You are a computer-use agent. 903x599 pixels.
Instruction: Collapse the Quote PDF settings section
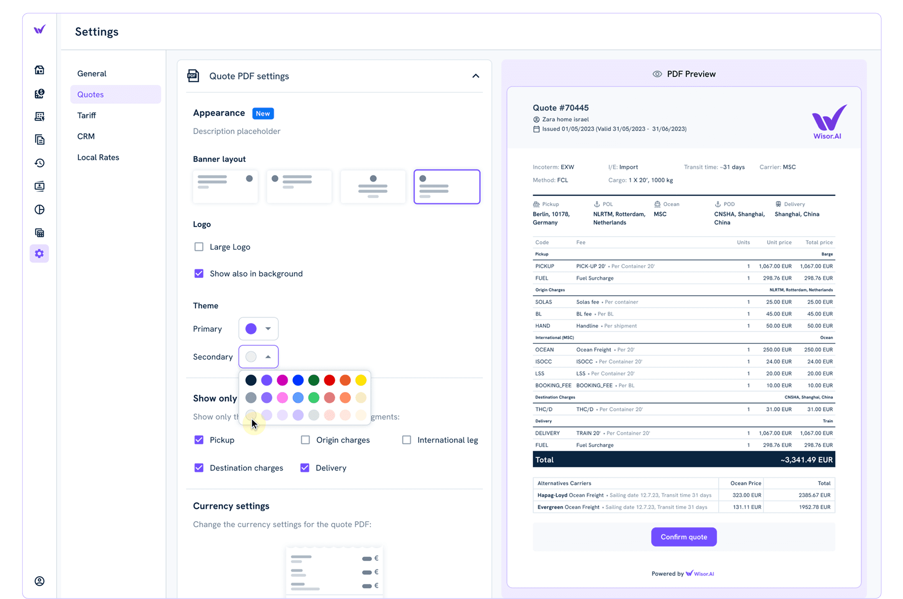(475, 76)
